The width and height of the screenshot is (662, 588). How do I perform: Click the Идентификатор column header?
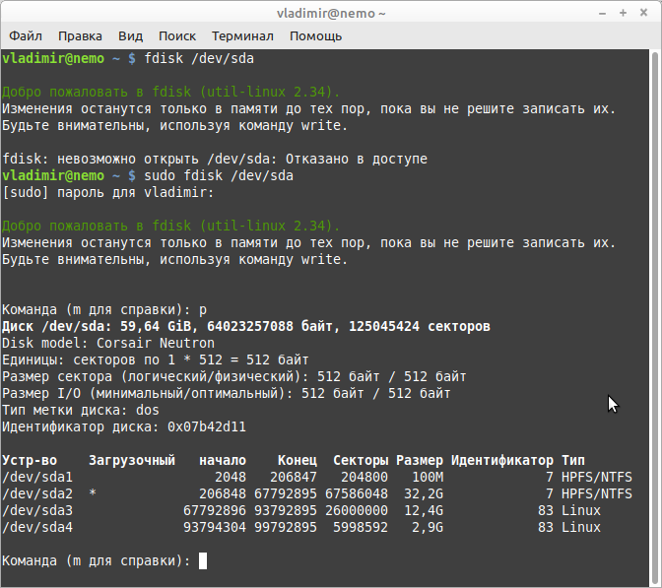click(x=502, y=460)
